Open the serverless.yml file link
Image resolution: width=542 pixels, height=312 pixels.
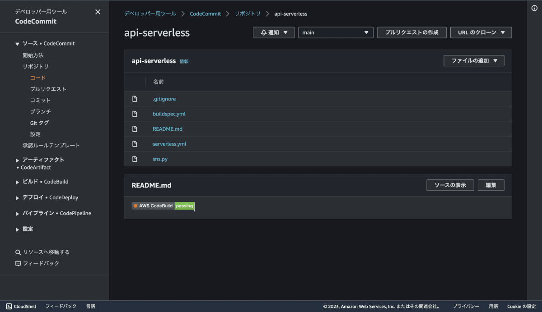pos(169,144)
